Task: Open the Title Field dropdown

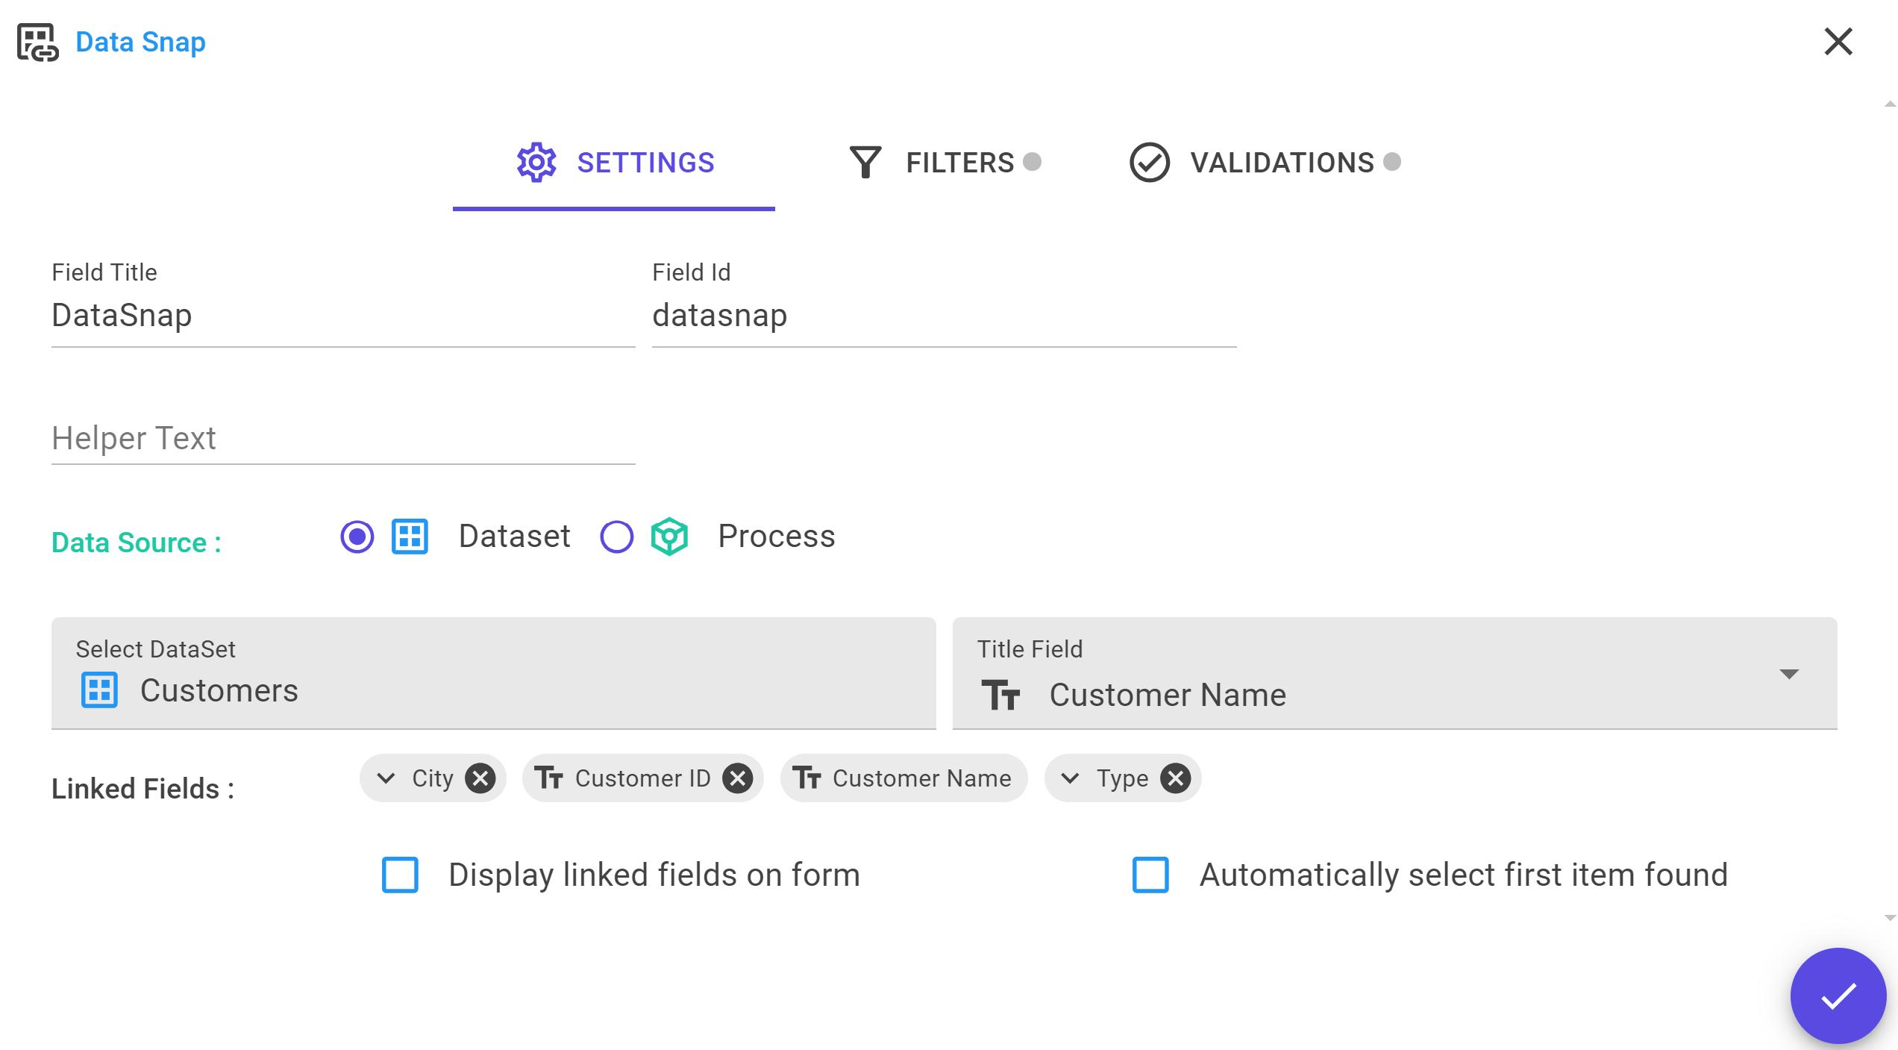Action: pyautogui.click(x=1395, y=673)
